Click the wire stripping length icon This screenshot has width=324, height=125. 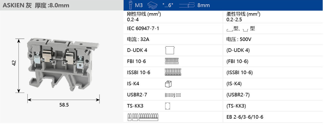152,5
